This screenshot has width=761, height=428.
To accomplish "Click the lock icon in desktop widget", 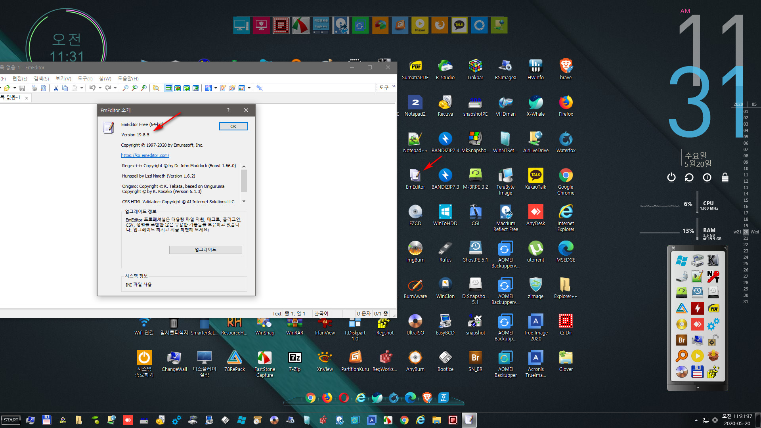I will (725, 177).
